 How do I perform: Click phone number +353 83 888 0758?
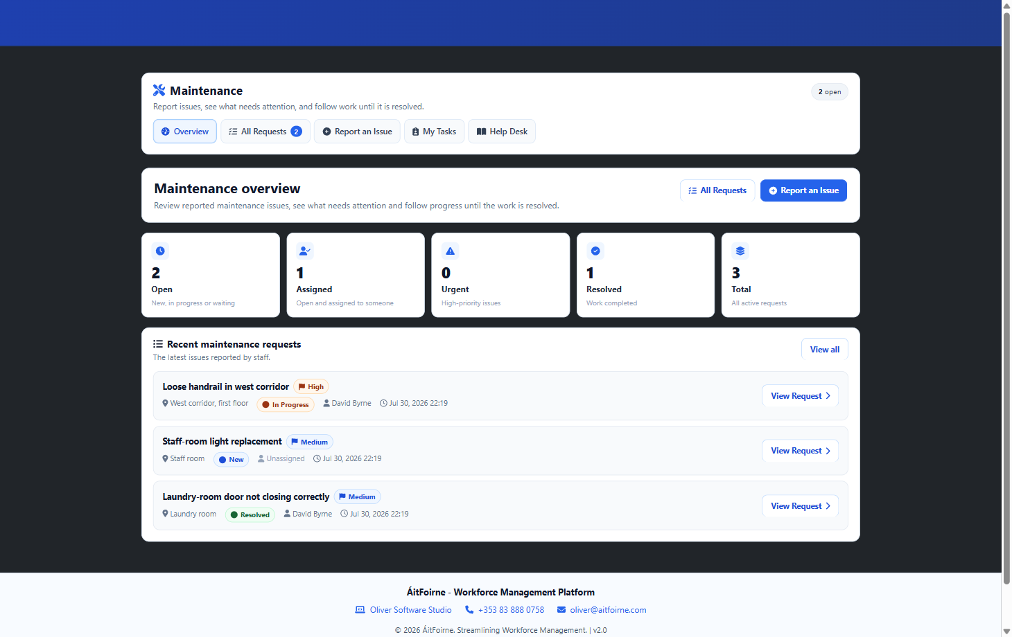(x=511, y=610)
